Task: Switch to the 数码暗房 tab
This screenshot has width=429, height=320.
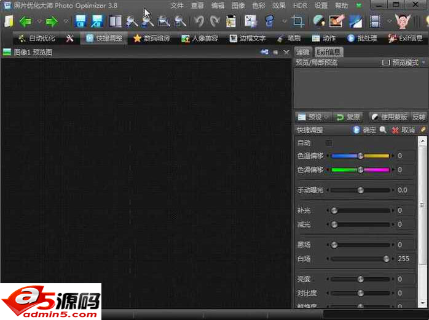Action: (152, 39)
